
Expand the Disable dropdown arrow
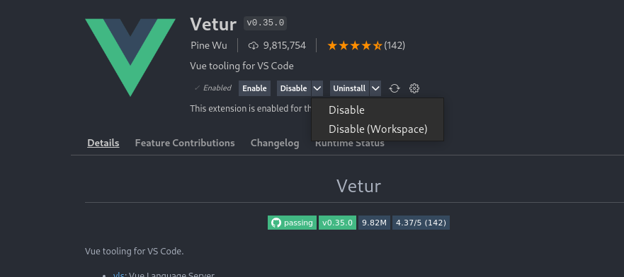pyautogui.click(x=317, y=88)
